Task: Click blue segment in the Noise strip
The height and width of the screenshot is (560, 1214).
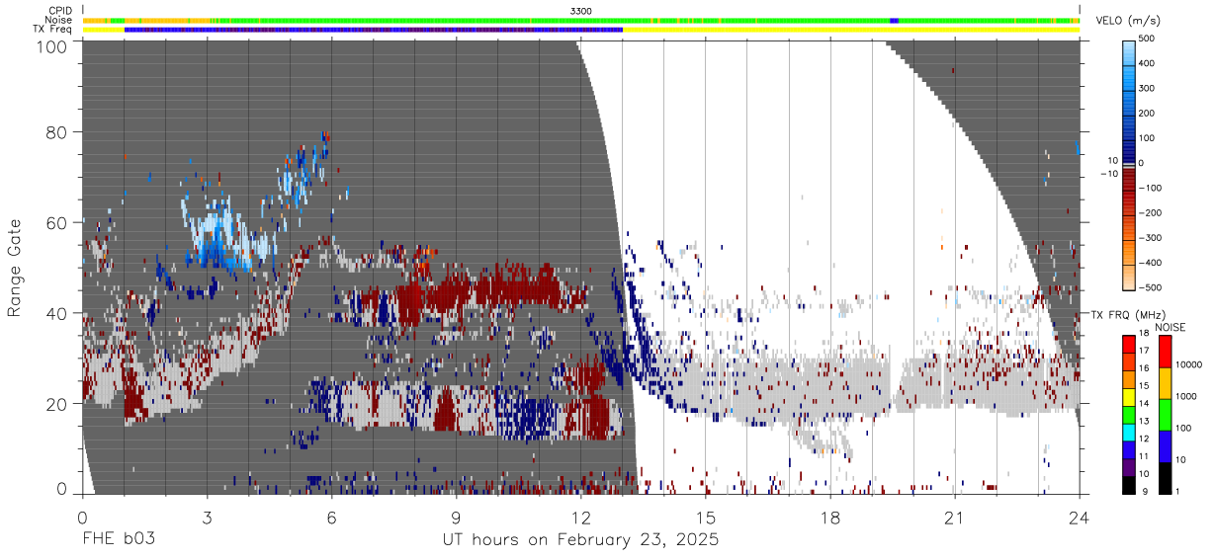Action: point(895,20)
